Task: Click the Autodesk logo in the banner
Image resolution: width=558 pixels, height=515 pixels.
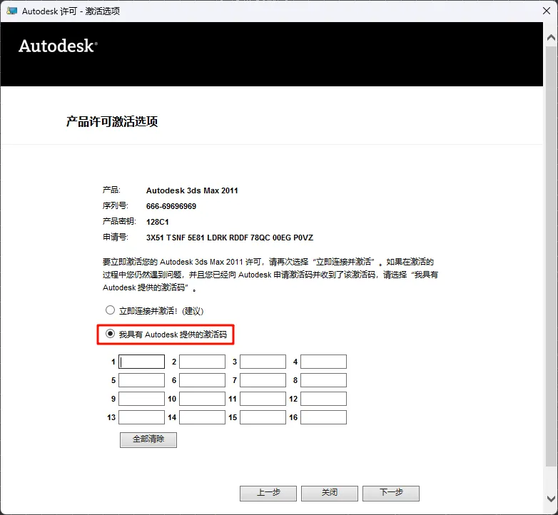Action: [58, 46]
